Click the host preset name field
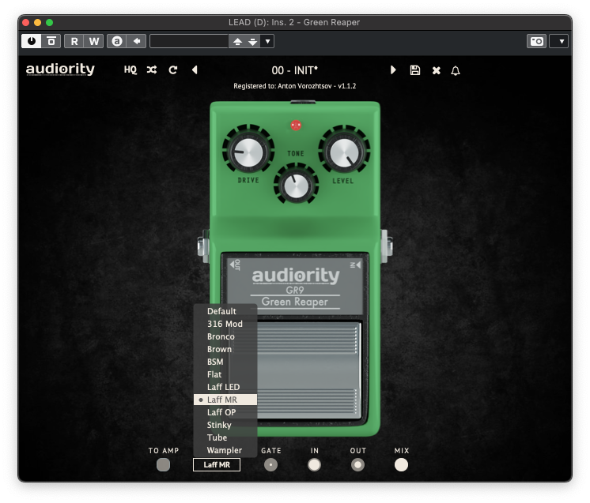Image resolution: width=590 pixels, height=503 pixels. (189, 41)
